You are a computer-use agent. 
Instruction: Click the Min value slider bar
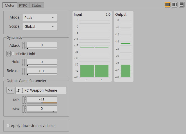coord(42,103)
